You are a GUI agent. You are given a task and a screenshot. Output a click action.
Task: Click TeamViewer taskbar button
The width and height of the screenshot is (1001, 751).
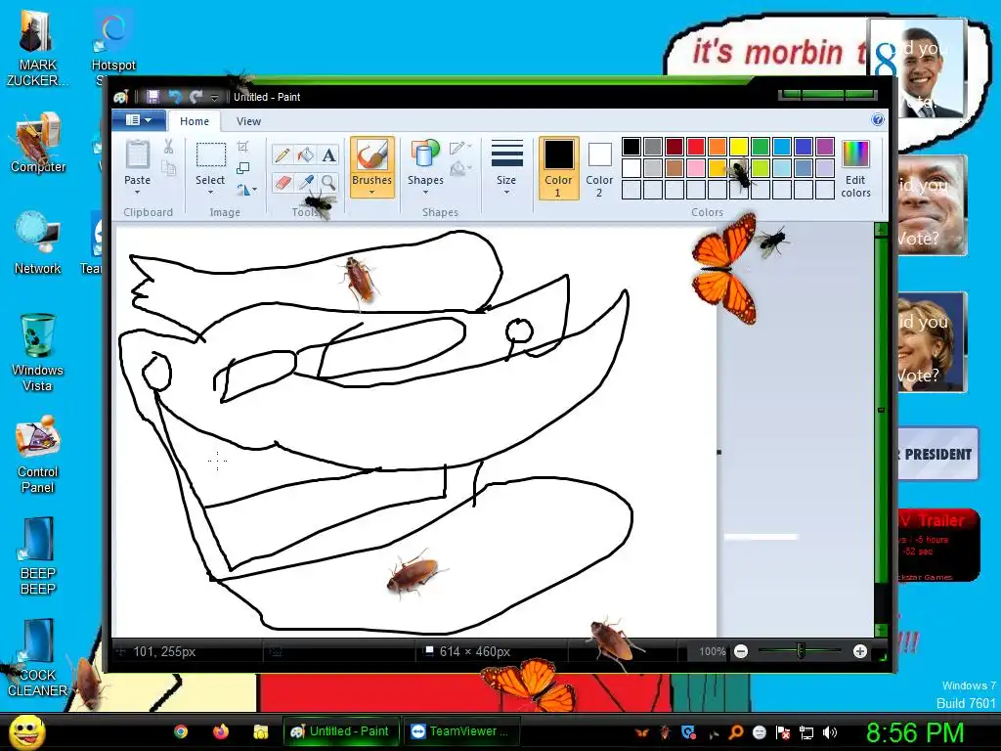461,731
